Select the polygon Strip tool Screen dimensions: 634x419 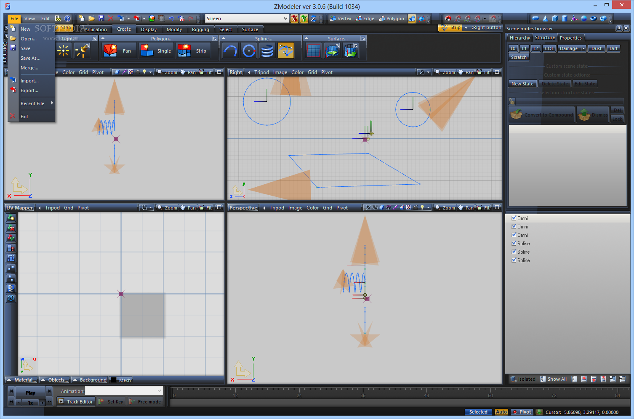pos(193,51)
